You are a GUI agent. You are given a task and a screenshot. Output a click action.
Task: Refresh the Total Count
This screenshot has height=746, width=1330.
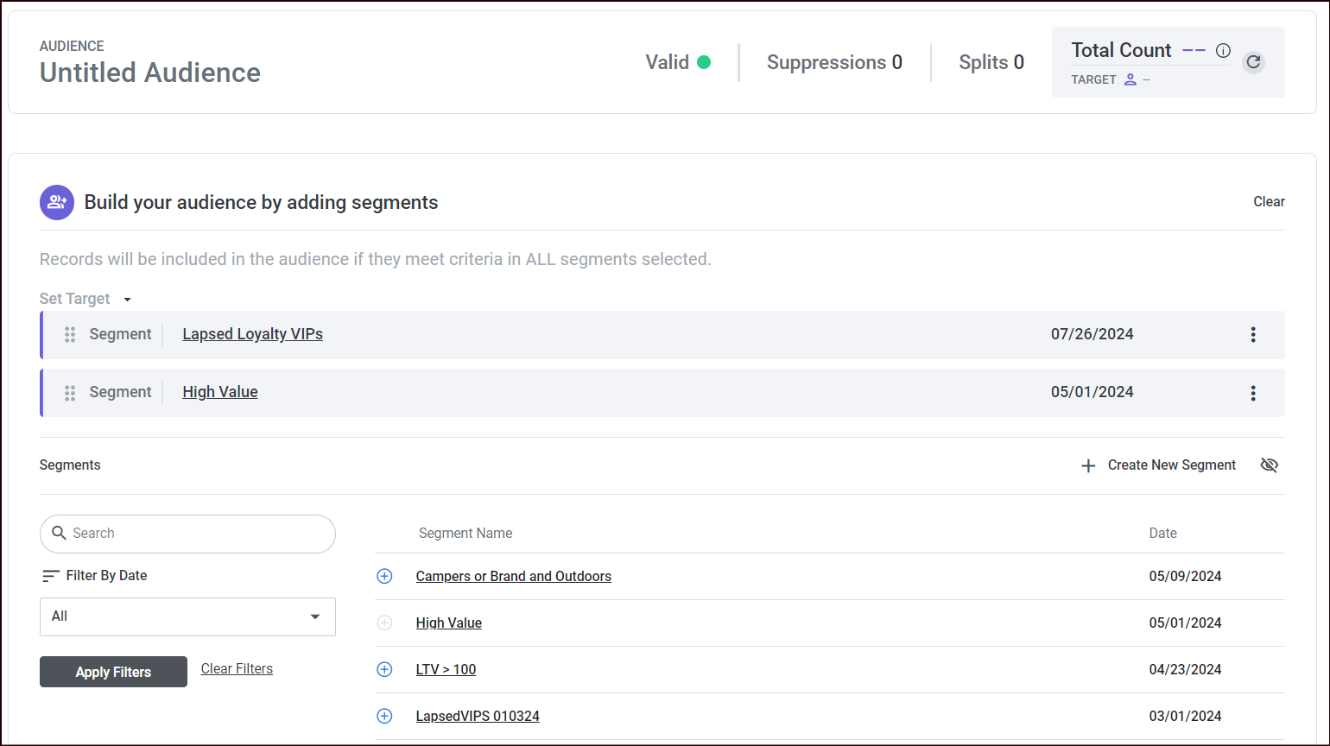(x=1253, y=62)
